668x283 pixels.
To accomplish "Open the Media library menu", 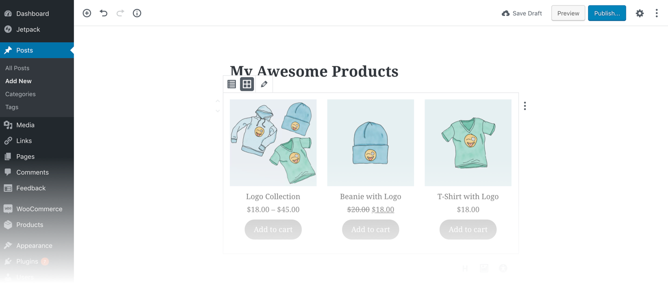I will 25,125.
